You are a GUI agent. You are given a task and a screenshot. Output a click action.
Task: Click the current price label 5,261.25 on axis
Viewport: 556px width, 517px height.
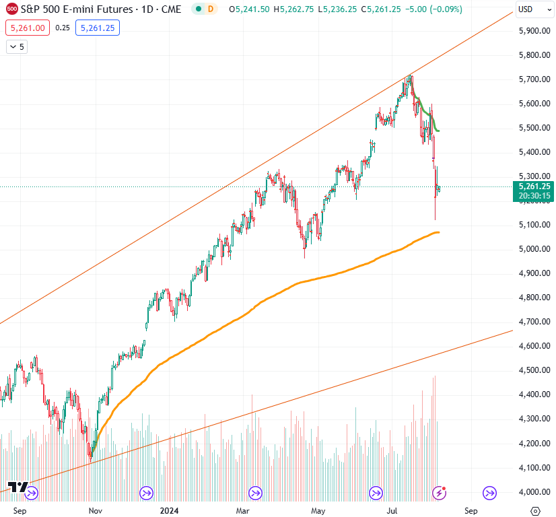[x=534, y=186]
